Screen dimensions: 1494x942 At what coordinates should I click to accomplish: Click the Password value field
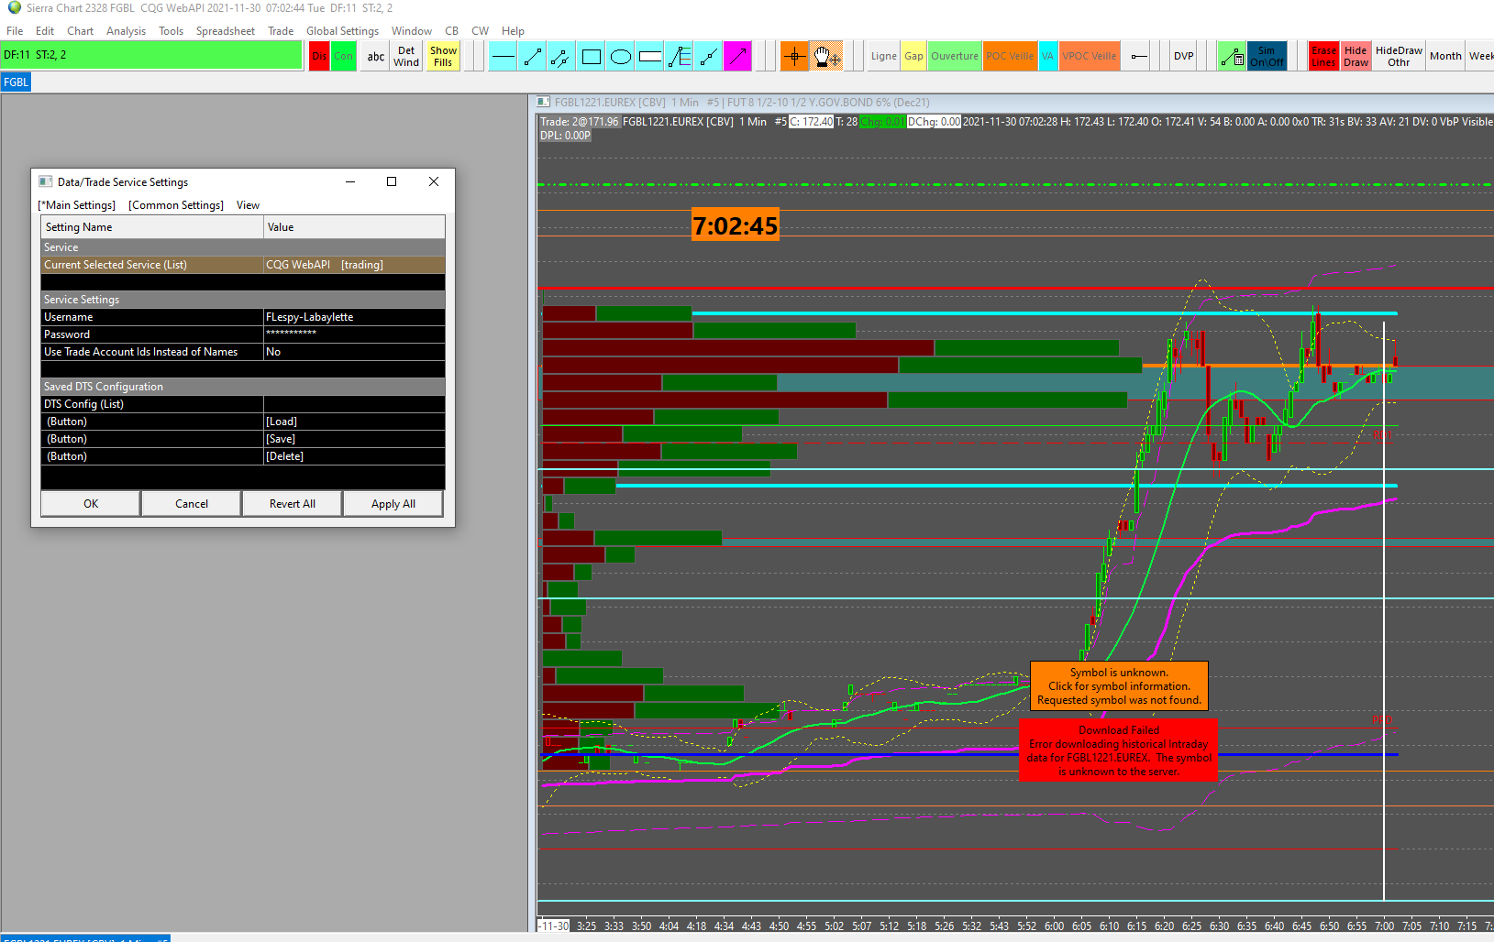point(354,334)
